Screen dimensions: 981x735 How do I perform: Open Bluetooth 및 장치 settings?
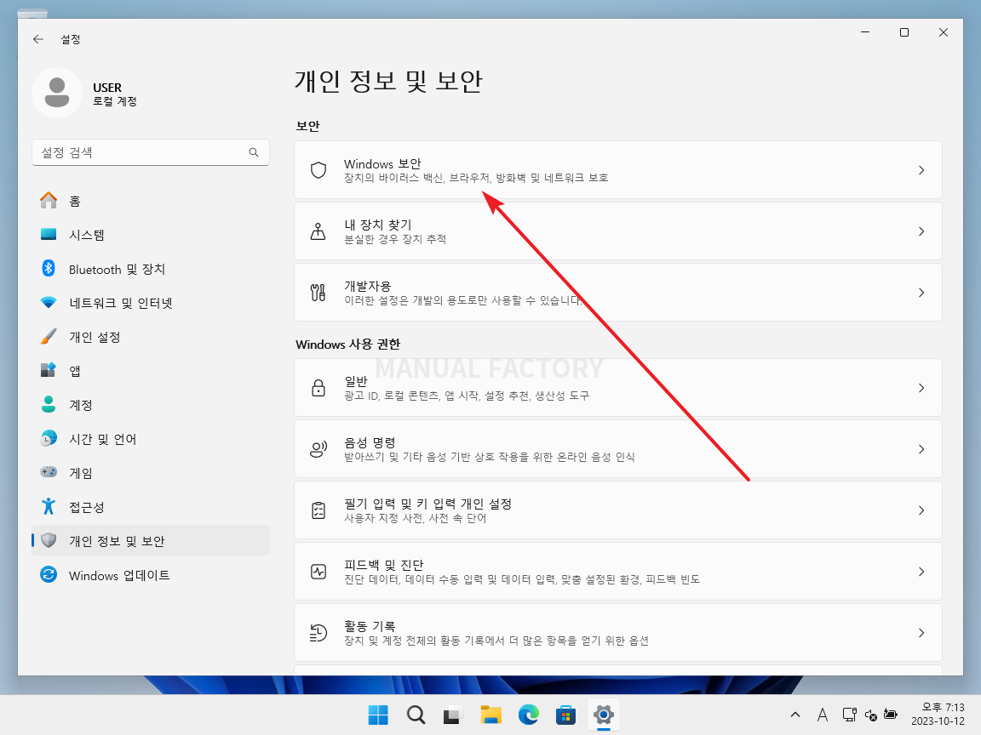tap(150, 269)
